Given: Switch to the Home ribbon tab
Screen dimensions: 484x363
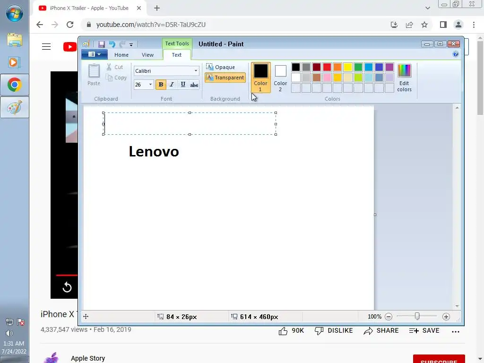Looking at the screenshot, I should coord(121,55).
